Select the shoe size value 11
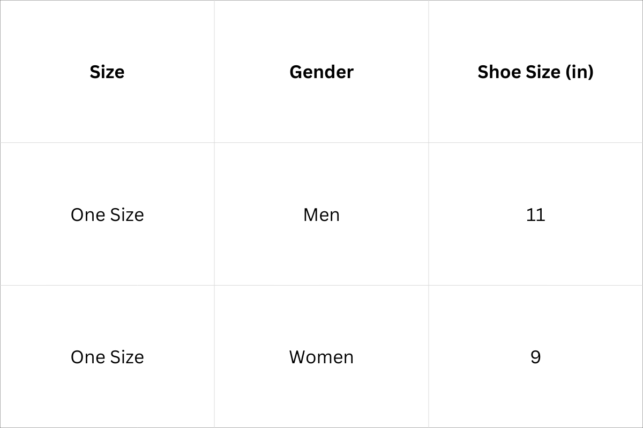 (x=535, y=215)
